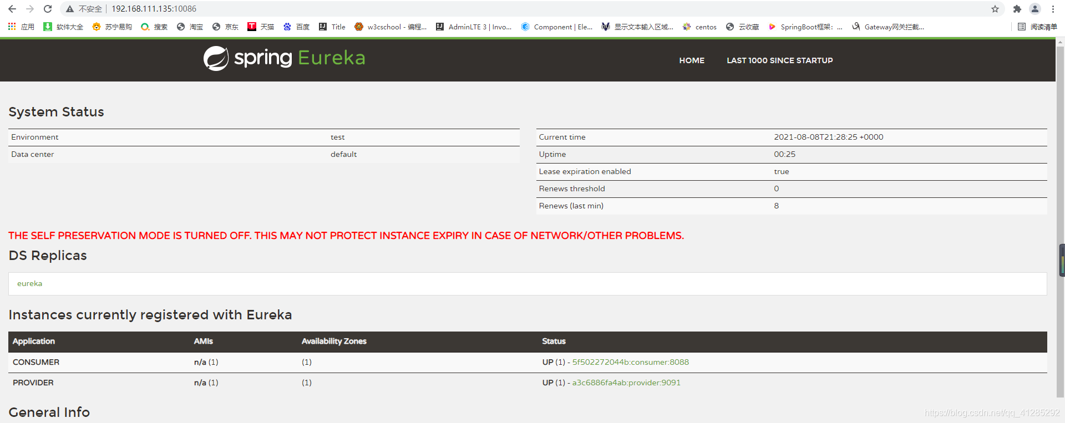The height and width of the screenshot is (423, 1065).
Task: Click the Lease expiration enabled value true
Action: [x=782, y=171]
